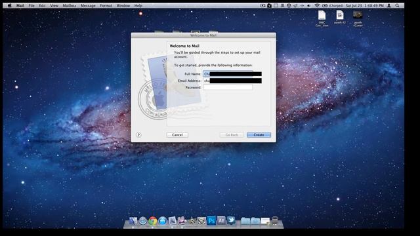Open the Apple menu
This screenshot has height=236, width=420.
(10, 5)
